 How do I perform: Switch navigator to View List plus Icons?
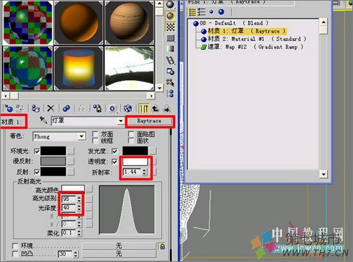point(201,12)
